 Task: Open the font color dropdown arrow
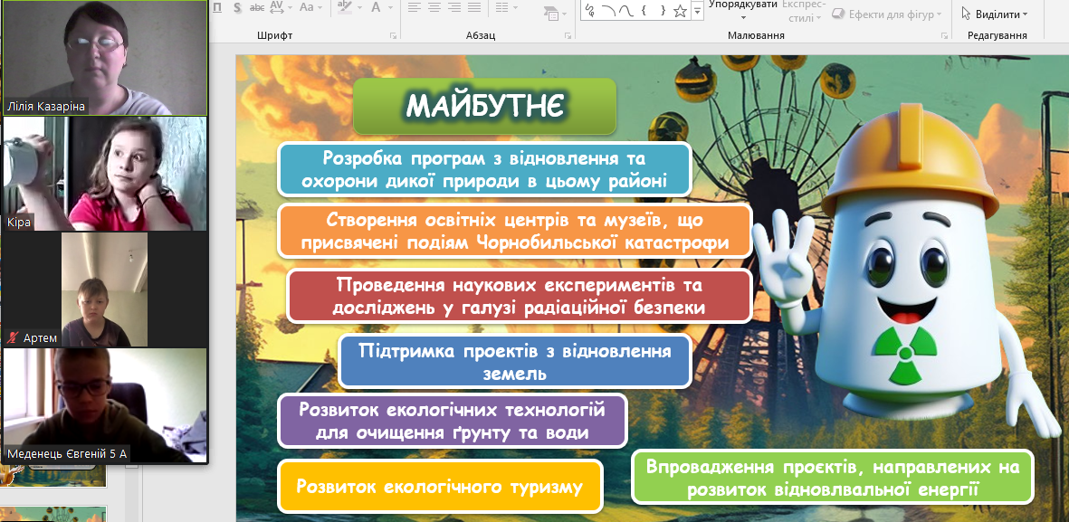click(x=389, y=8)
